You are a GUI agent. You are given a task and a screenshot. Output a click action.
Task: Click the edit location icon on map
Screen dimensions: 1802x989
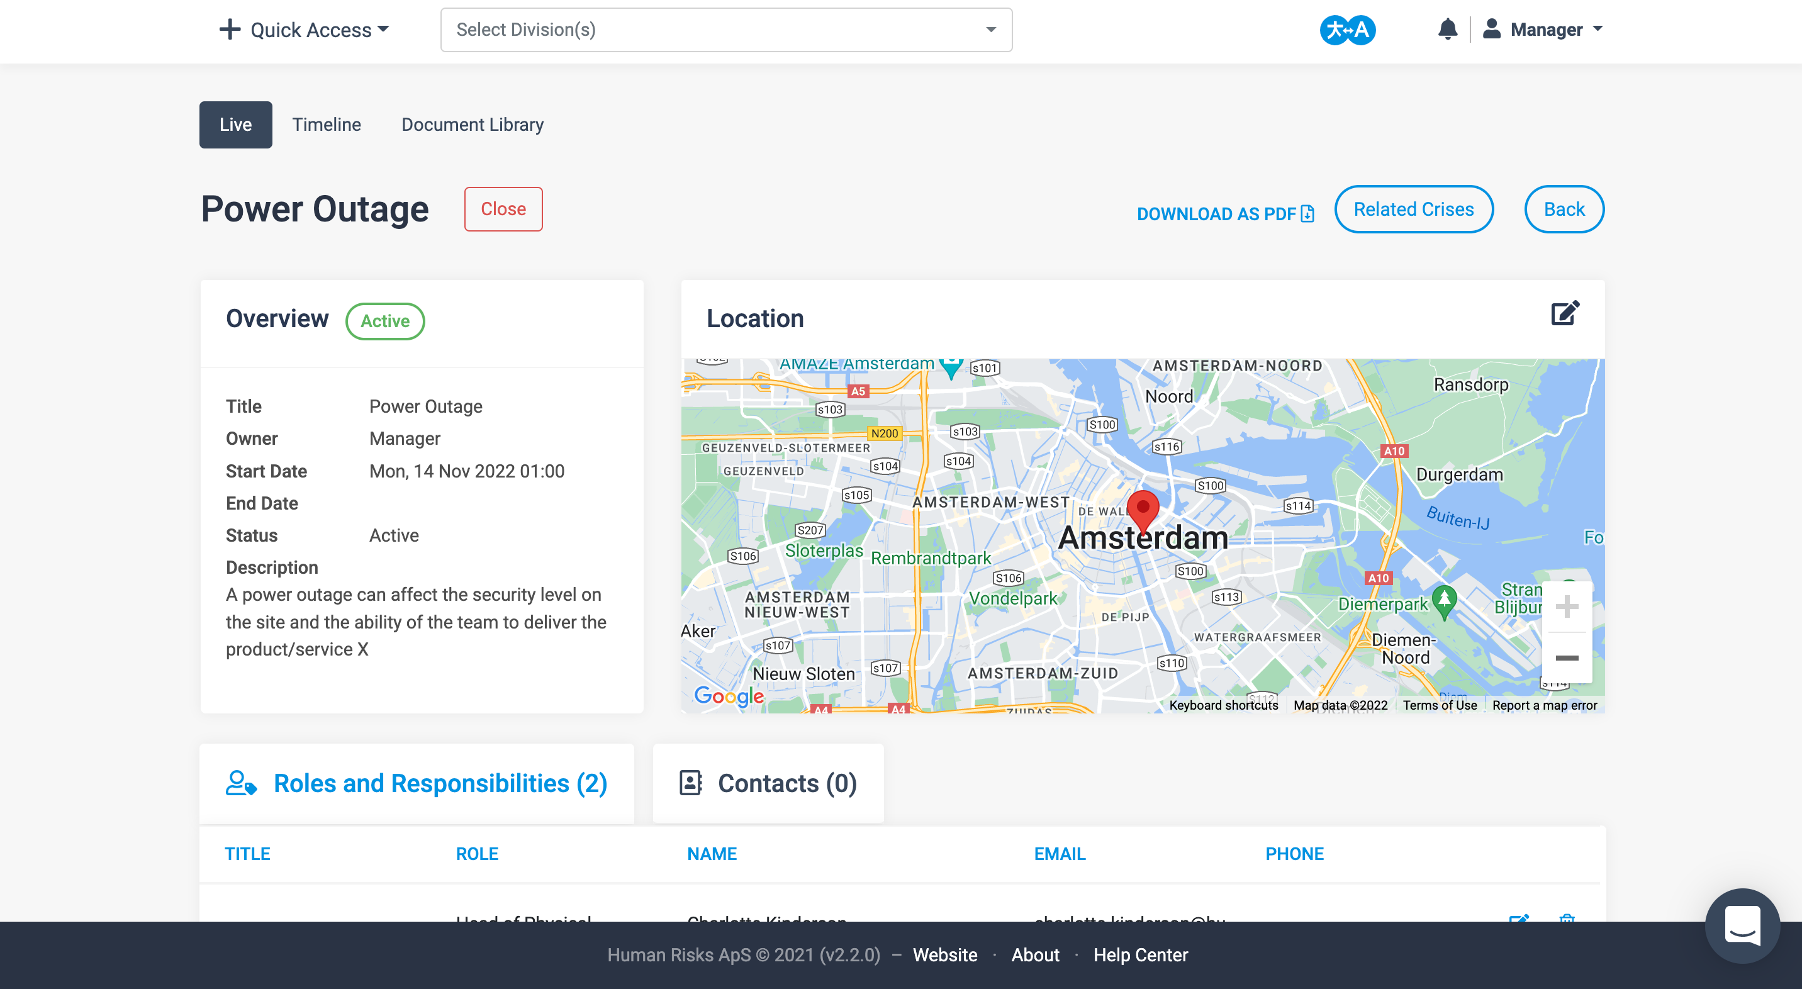(1566, 314)
